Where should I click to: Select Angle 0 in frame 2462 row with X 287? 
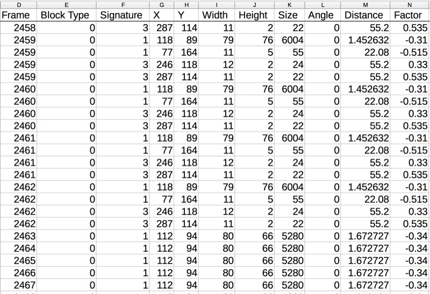point(322,224)
